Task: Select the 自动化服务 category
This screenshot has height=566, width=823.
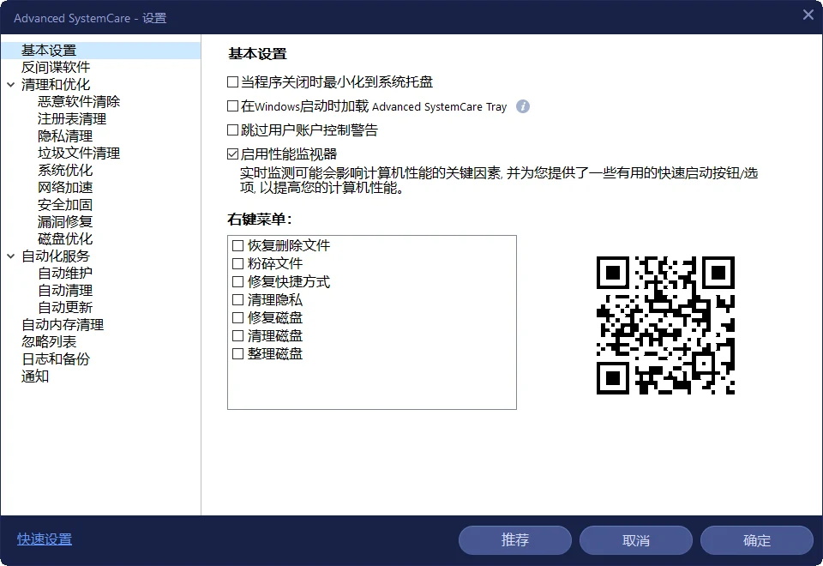Action: point(56,256)
